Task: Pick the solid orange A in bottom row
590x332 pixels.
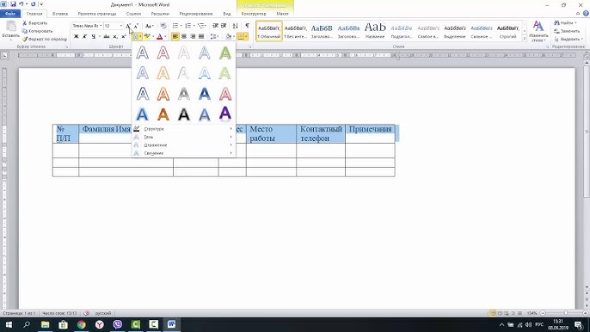Action: [x=163, y=114]
